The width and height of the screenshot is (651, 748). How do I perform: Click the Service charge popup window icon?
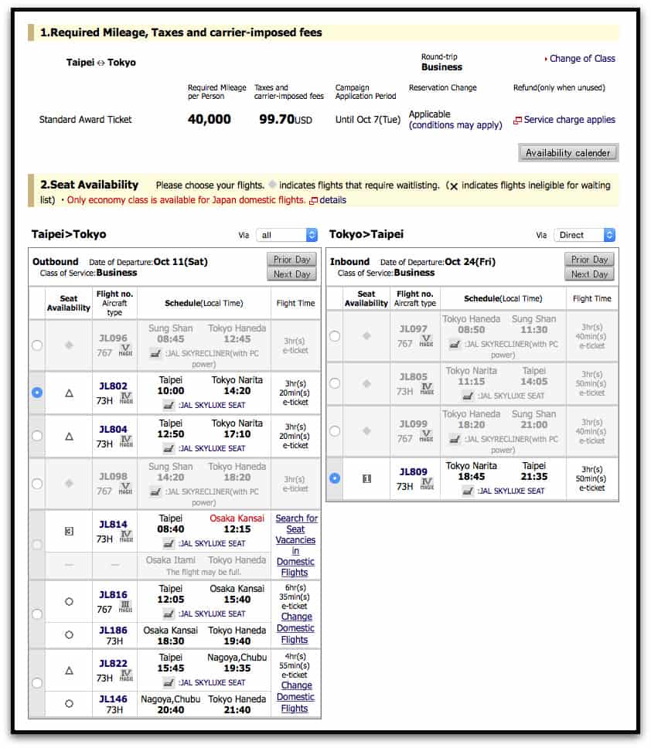click(x=517, y=121)
